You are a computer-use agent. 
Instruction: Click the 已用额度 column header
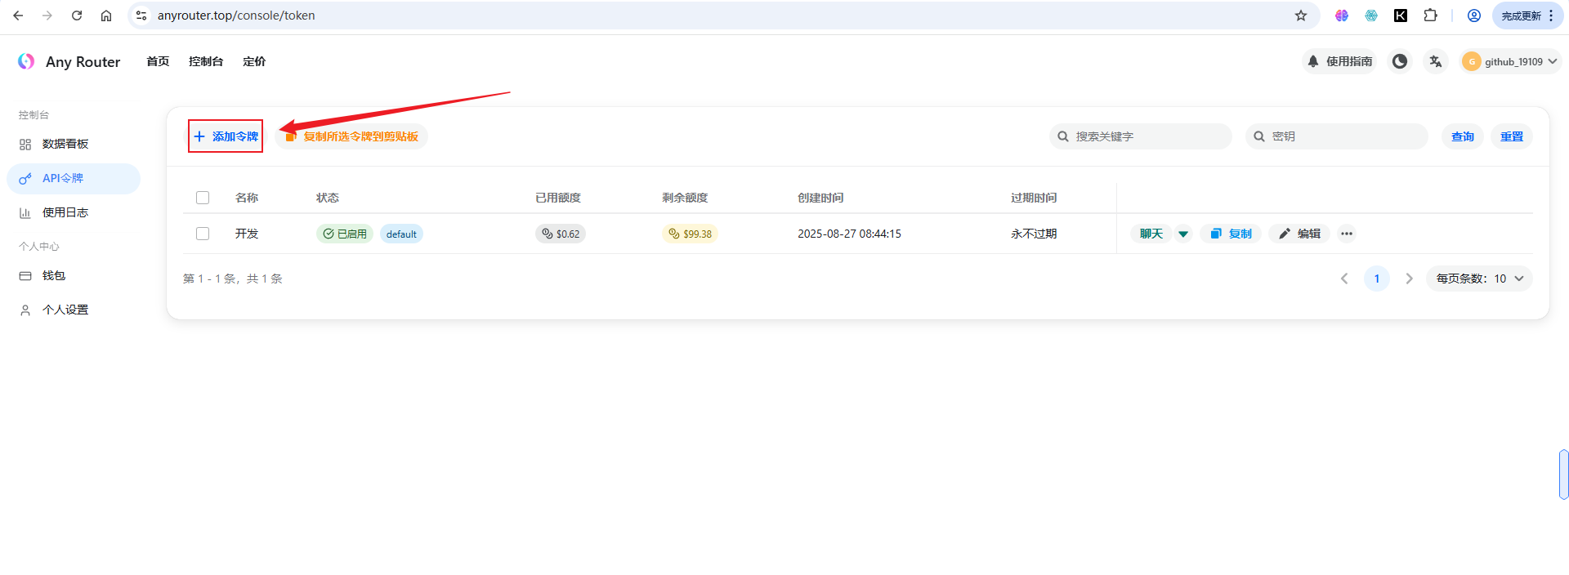(558, 198)
